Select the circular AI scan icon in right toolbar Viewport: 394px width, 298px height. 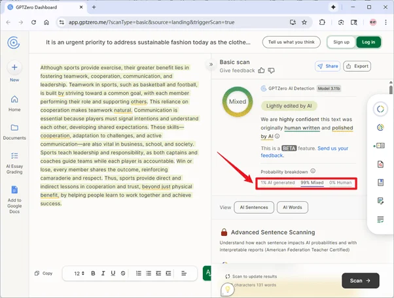coord(380,109)
